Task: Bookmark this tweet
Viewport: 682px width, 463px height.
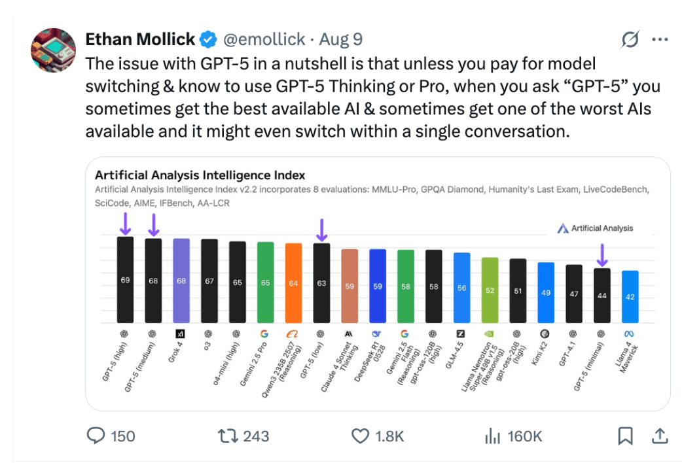Action: pyautogui.click(x=625, y=436)
